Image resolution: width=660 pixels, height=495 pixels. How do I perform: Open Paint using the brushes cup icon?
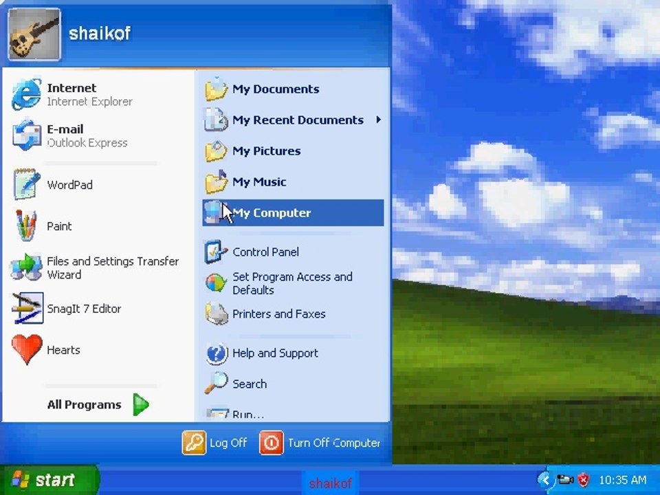[27, 225]
